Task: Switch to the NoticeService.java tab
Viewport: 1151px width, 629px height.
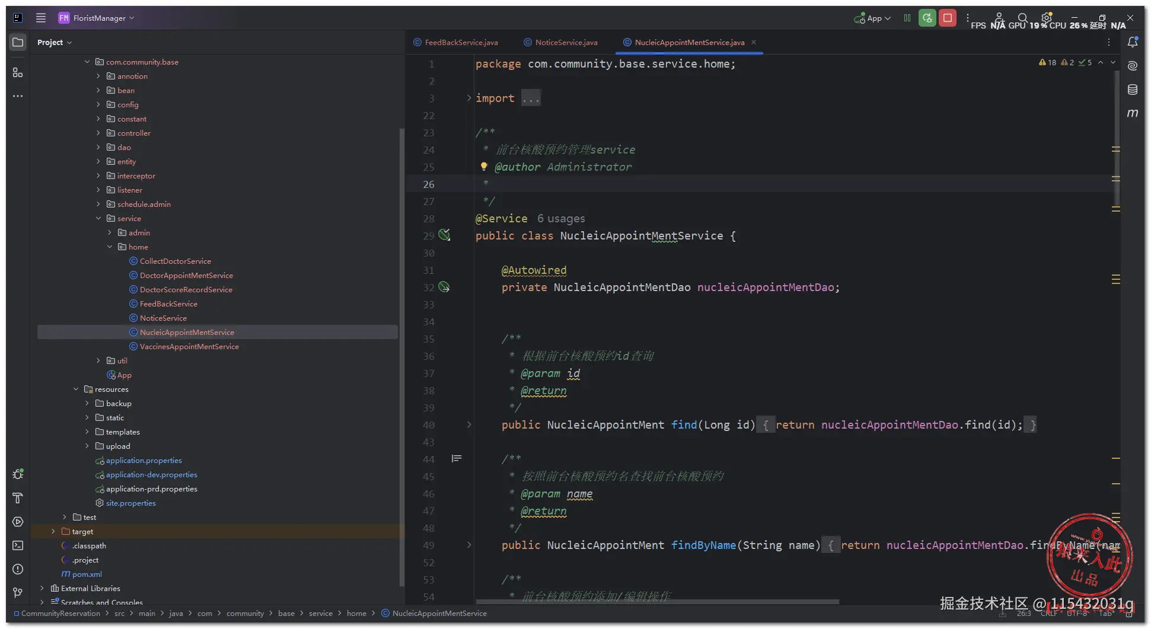Action: 566,43
